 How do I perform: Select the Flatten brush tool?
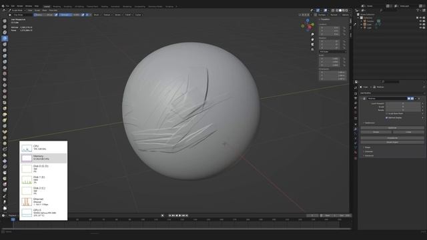click(x=5, y=79)
